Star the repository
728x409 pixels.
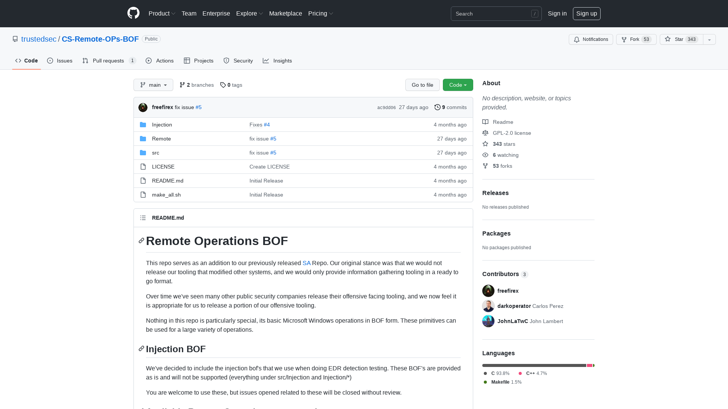click(x=681, y=39)
